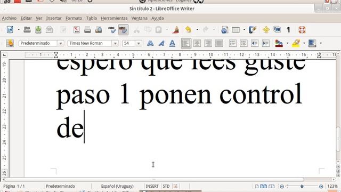The height and width of the screenshot is (192, 341).
Task: Open the Herramientas menu
Action: (x=114, y=18)
